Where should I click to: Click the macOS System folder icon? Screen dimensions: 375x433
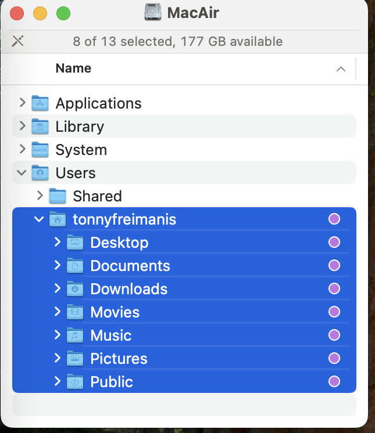pyautogui.click(x=40, y=149)
